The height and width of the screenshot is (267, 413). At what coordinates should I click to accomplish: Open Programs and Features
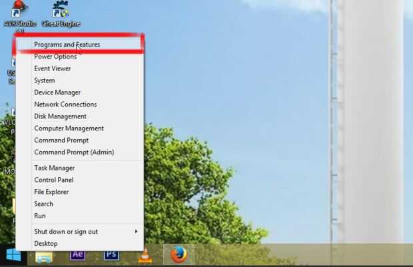(x=80, y=45)
